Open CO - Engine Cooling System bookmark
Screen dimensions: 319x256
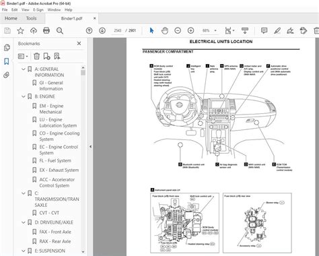[59, 136]
